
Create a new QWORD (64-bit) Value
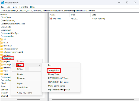click(x=58, y=82)
